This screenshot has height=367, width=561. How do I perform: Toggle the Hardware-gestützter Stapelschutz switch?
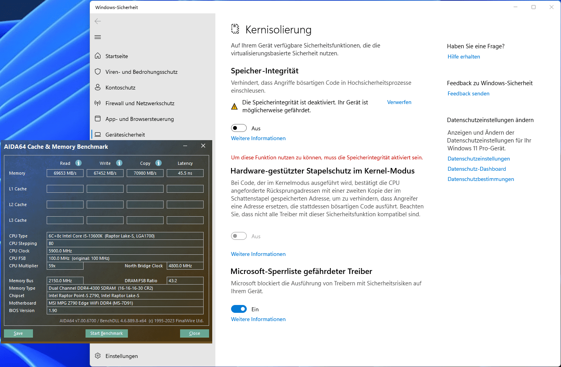coord(239,236)
